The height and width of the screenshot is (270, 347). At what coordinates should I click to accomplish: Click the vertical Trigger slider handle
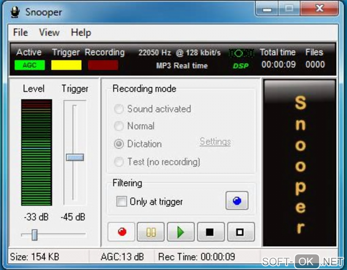click(75, 157)
